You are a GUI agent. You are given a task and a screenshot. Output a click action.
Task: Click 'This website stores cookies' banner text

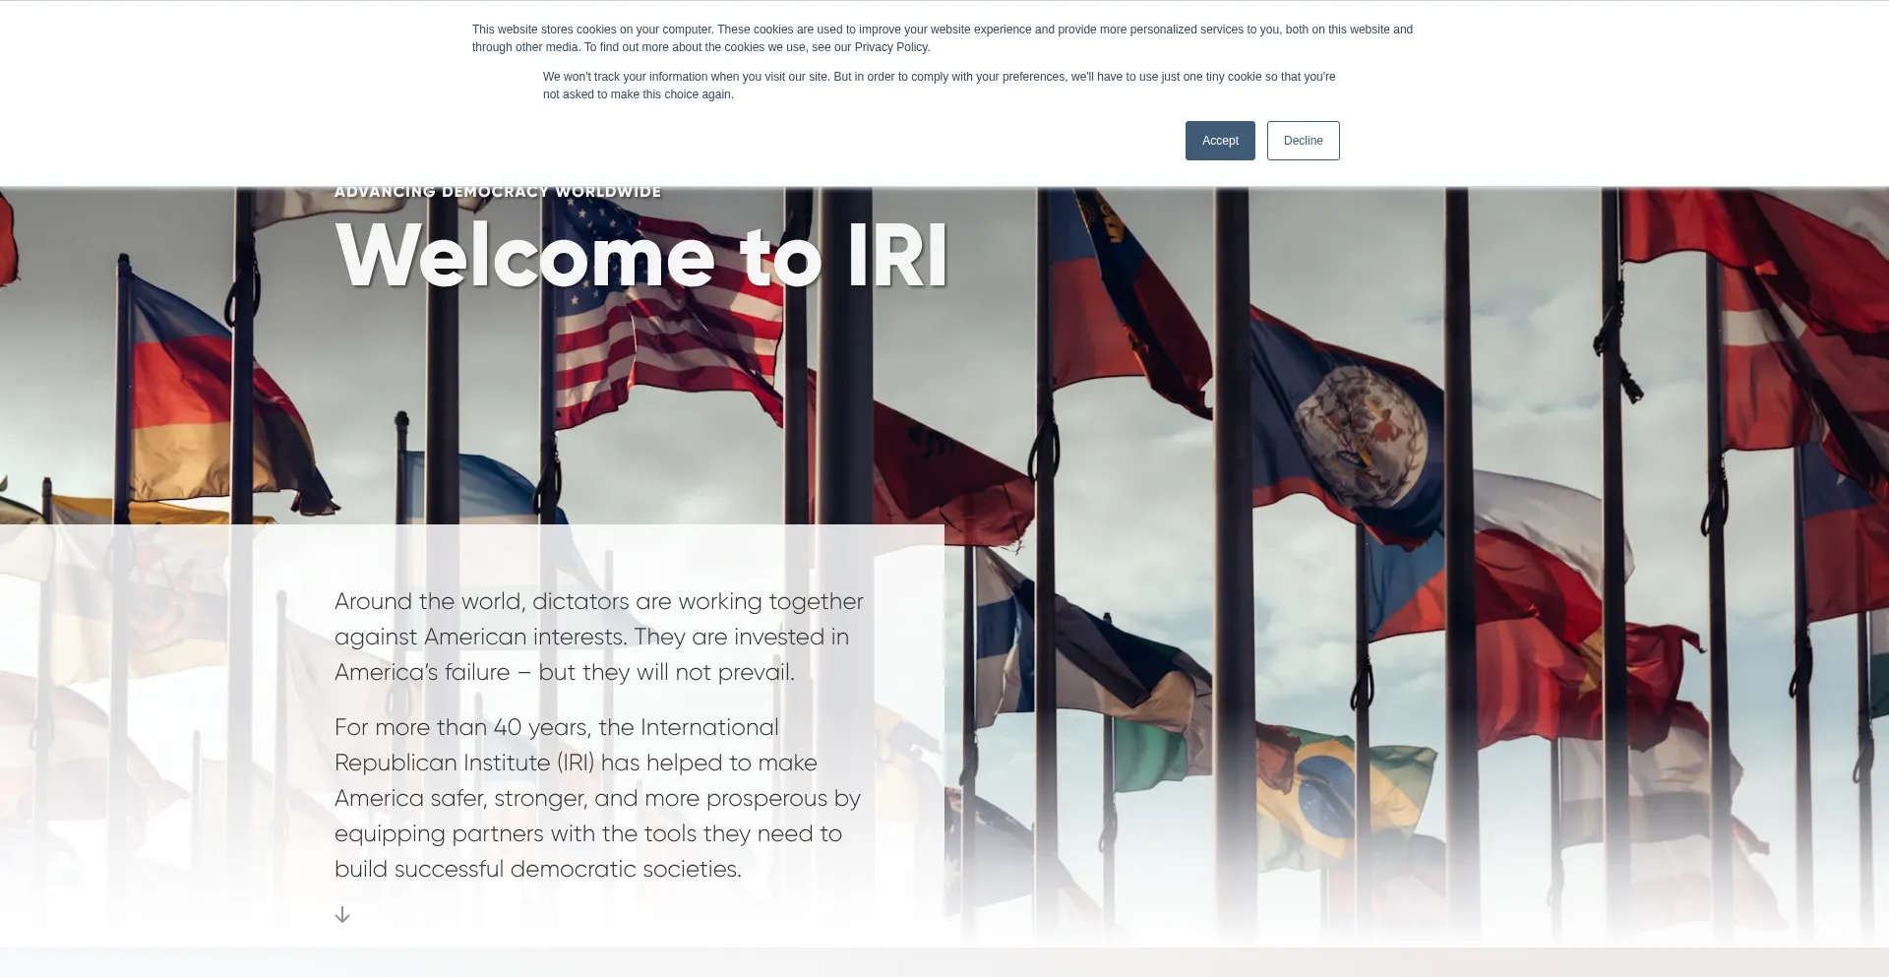coord(942,38)
